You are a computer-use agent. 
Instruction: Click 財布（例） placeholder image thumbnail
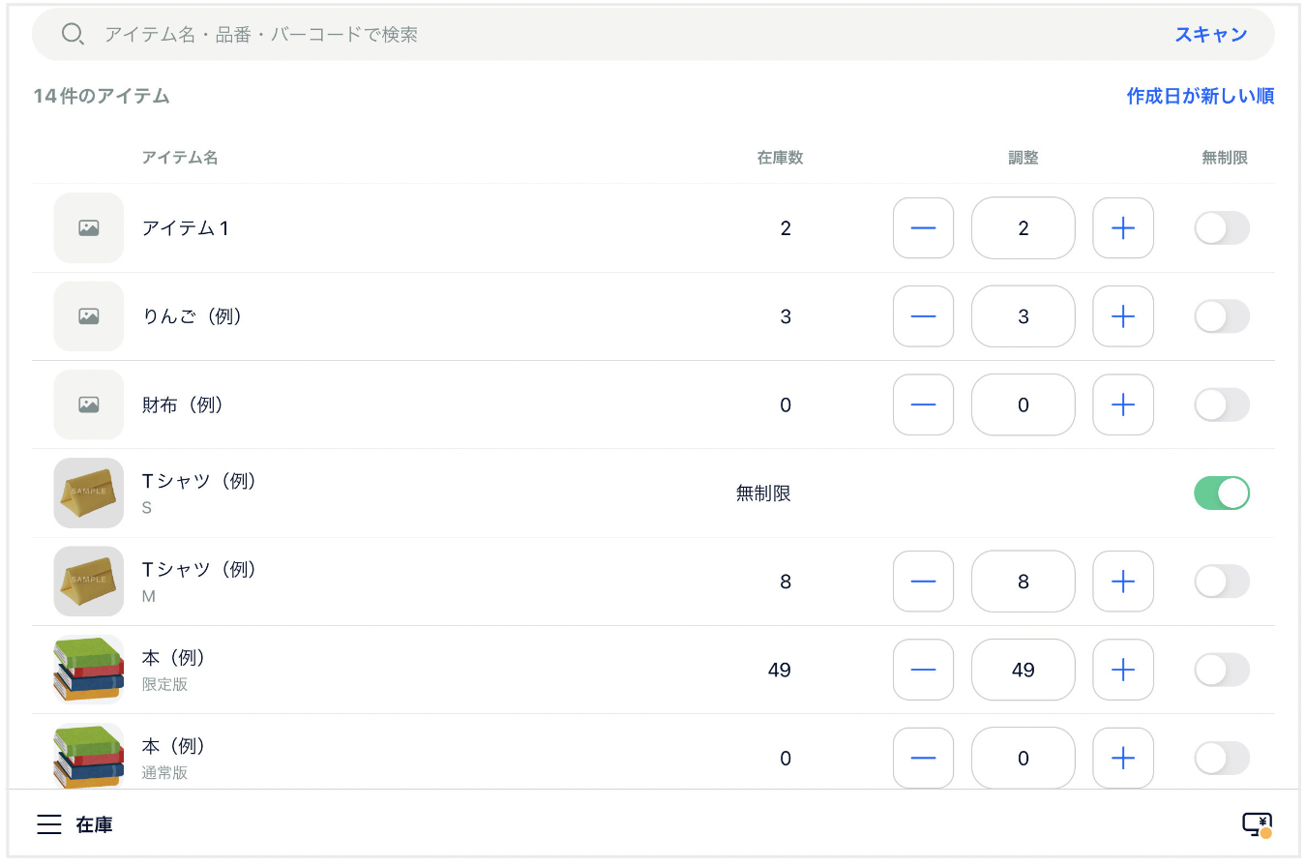(88, 404)
